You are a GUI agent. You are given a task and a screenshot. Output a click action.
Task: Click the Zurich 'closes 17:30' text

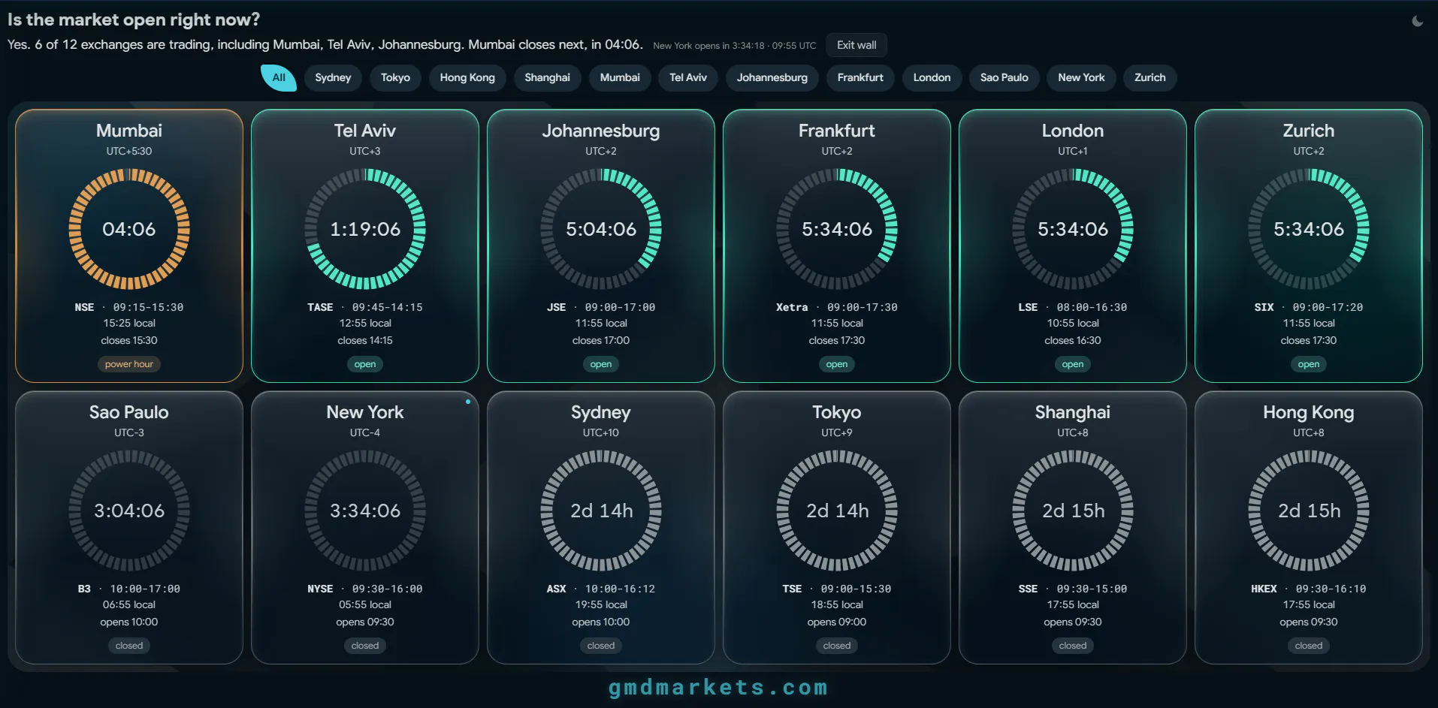(x=1309, y=340)
